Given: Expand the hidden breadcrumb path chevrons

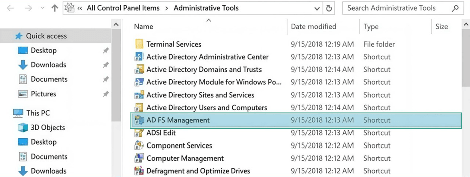Looking at the screenshot, I should tap(80, 8).
